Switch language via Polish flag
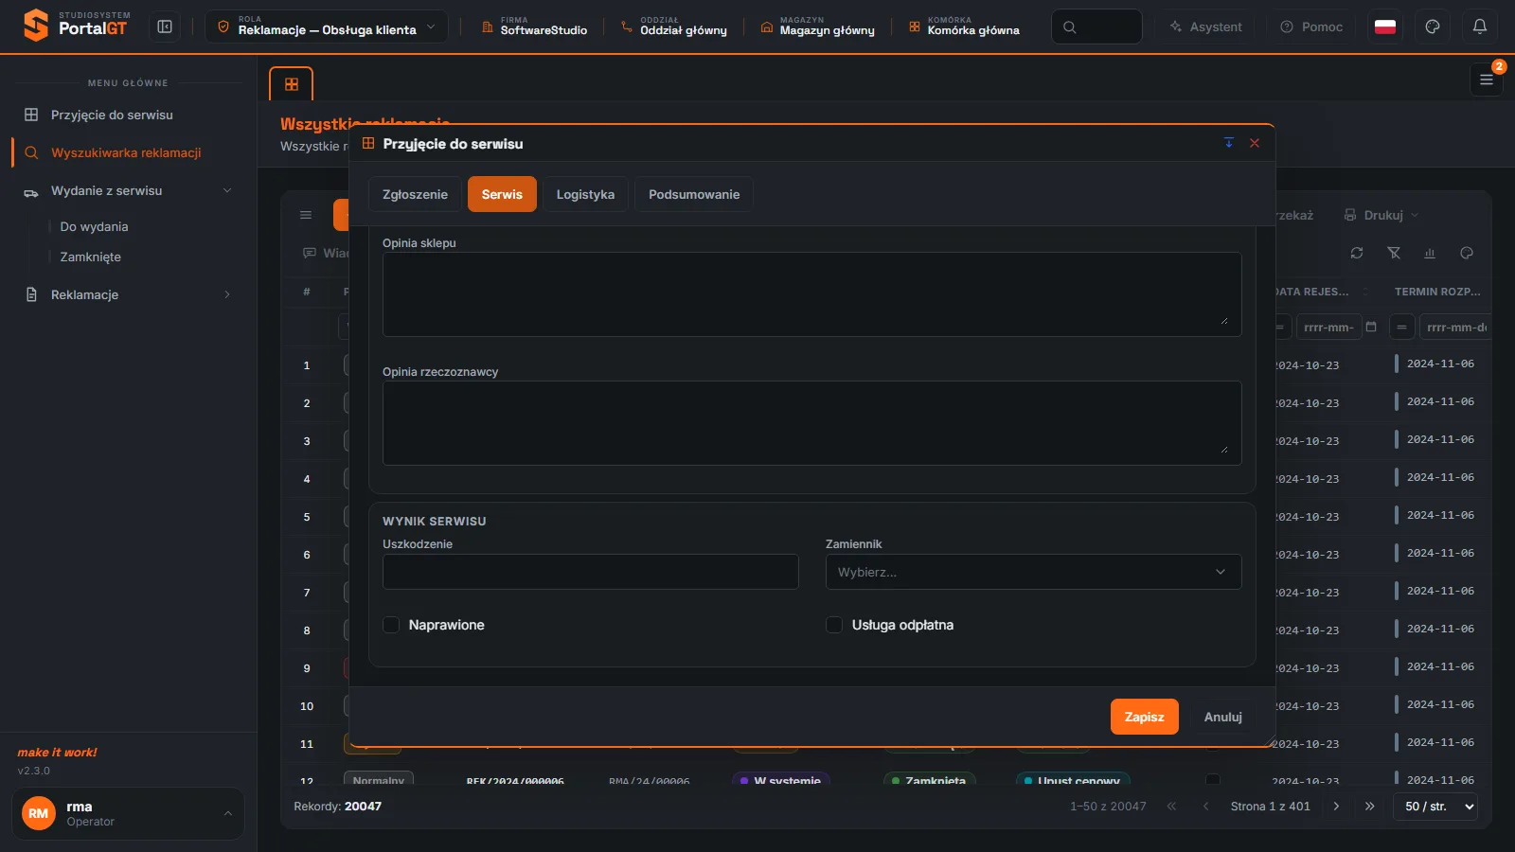 click(1385, 27)
